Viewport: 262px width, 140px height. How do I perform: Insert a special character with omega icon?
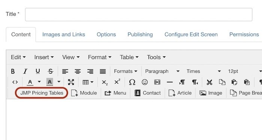pyautogui.click(x=132, y=82)
